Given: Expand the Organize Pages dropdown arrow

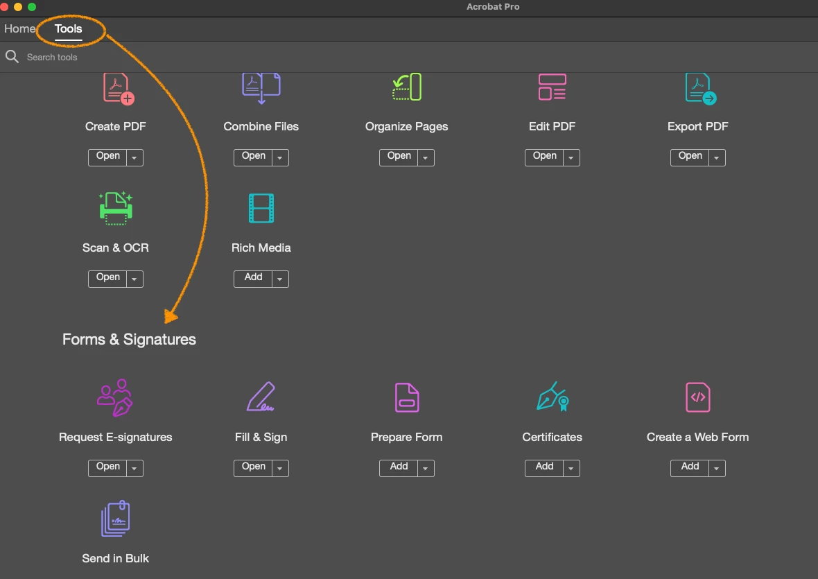Looking at the screenshot, I should (426, 157).
